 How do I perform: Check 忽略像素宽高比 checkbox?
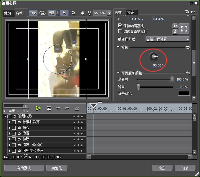coord(120,31)
